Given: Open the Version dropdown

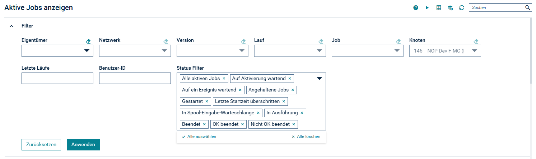Looking at the screenshot, I should [242, 51].
